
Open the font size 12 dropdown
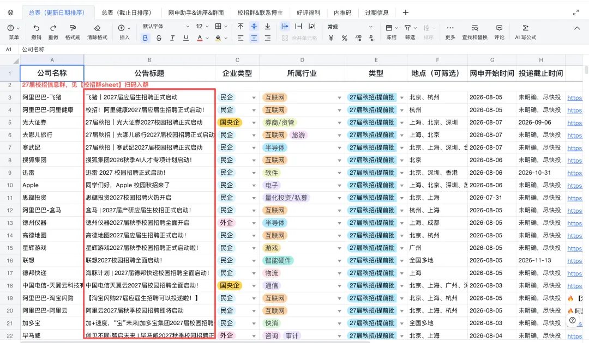[x=202, y=26]
